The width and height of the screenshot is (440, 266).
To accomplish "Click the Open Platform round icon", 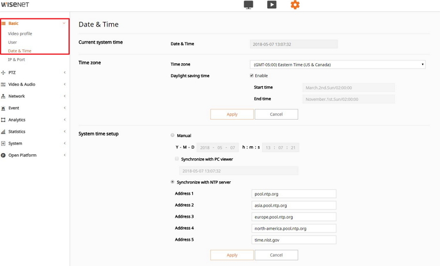I will tap(3, 155).
